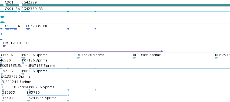Click the CG42339 gene span bar
This screenshot has height=102, width=230.
[x=126, y=5]
